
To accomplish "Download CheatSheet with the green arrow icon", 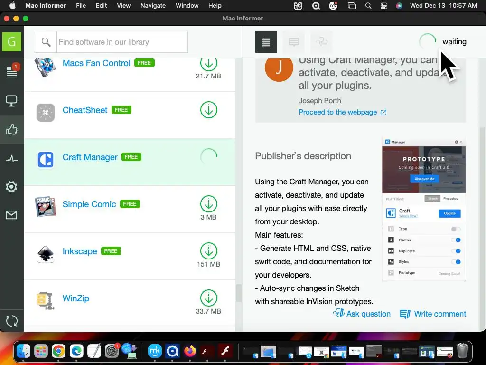I will point(209,110).
